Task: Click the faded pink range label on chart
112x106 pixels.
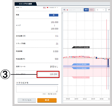Action: (x=81, y=77)
